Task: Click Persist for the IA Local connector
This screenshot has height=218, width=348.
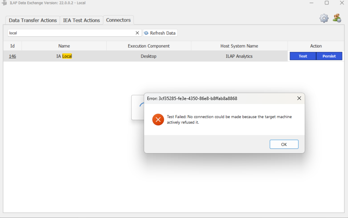Action: click(329, 56)
